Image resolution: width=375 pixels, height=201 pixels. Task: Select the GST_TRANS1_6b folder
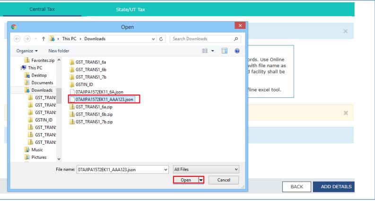tap(88, 70)
